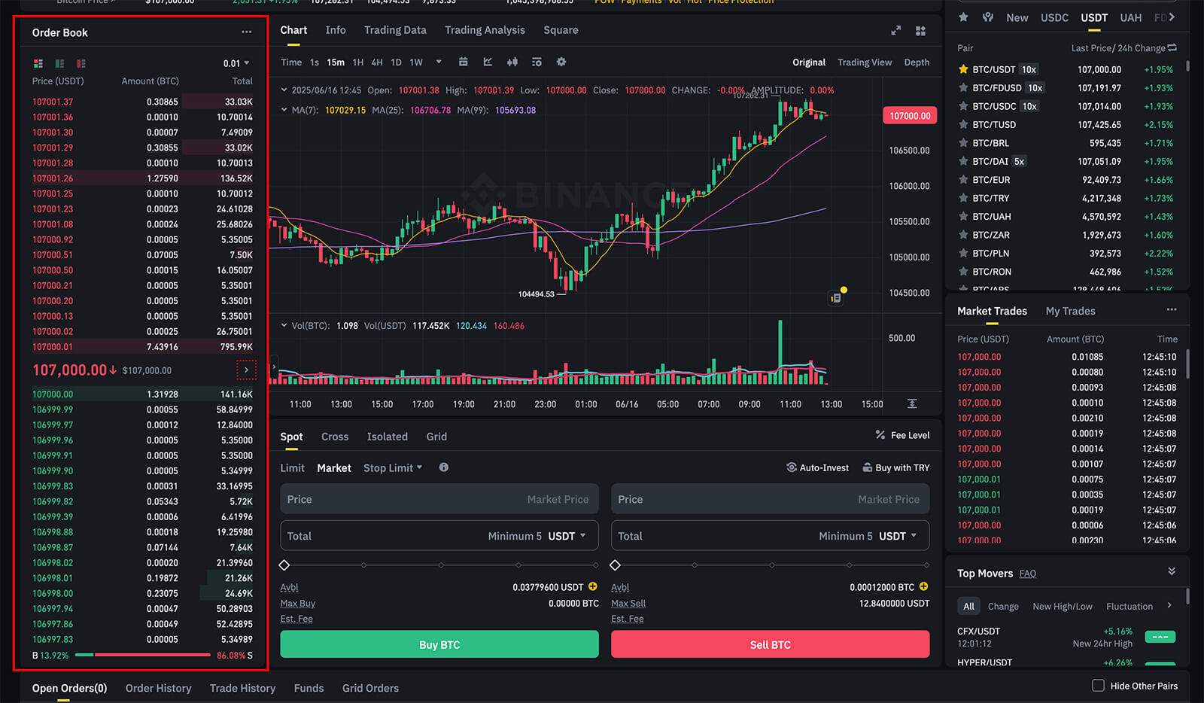Open the technical indicators icon in chart toolbar
This screenshot has width=1204, height=703.
(488, 62)
